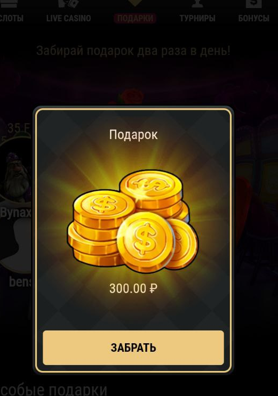Screen dimensions: 278x396
Task: Tap the icon above СЛОТЫ
Action: [10, 4]
